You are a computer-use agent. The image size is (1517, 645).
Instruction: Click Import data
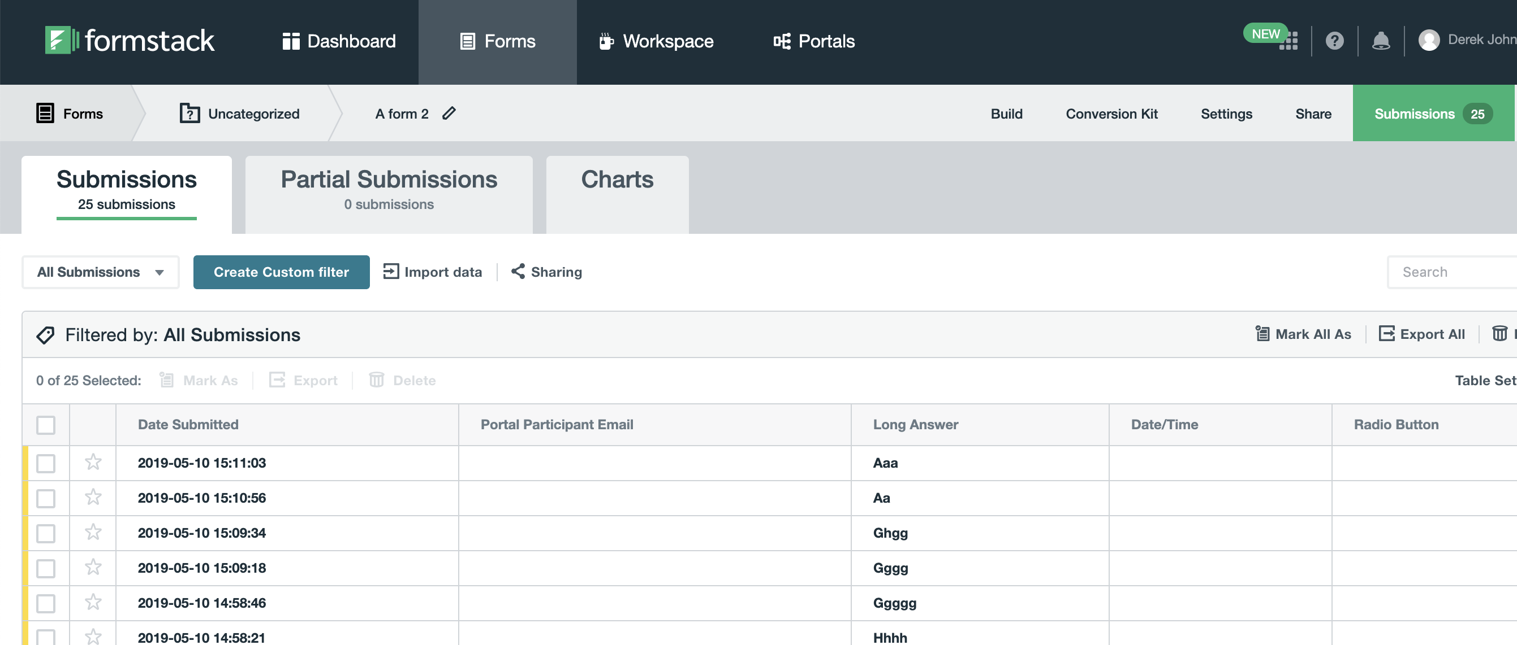432,272
